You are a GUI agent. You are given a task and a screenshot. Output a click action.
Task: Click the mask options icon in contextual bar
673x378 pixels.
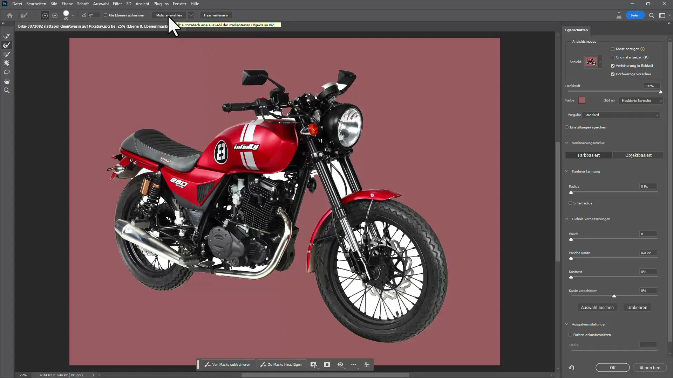click(314, 365)
